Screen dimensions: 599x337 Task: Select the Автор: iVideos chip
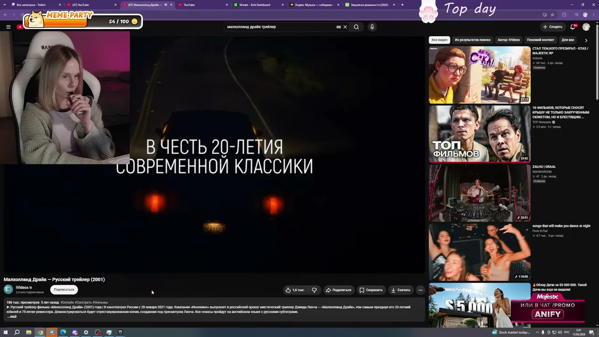click(509, 40)
